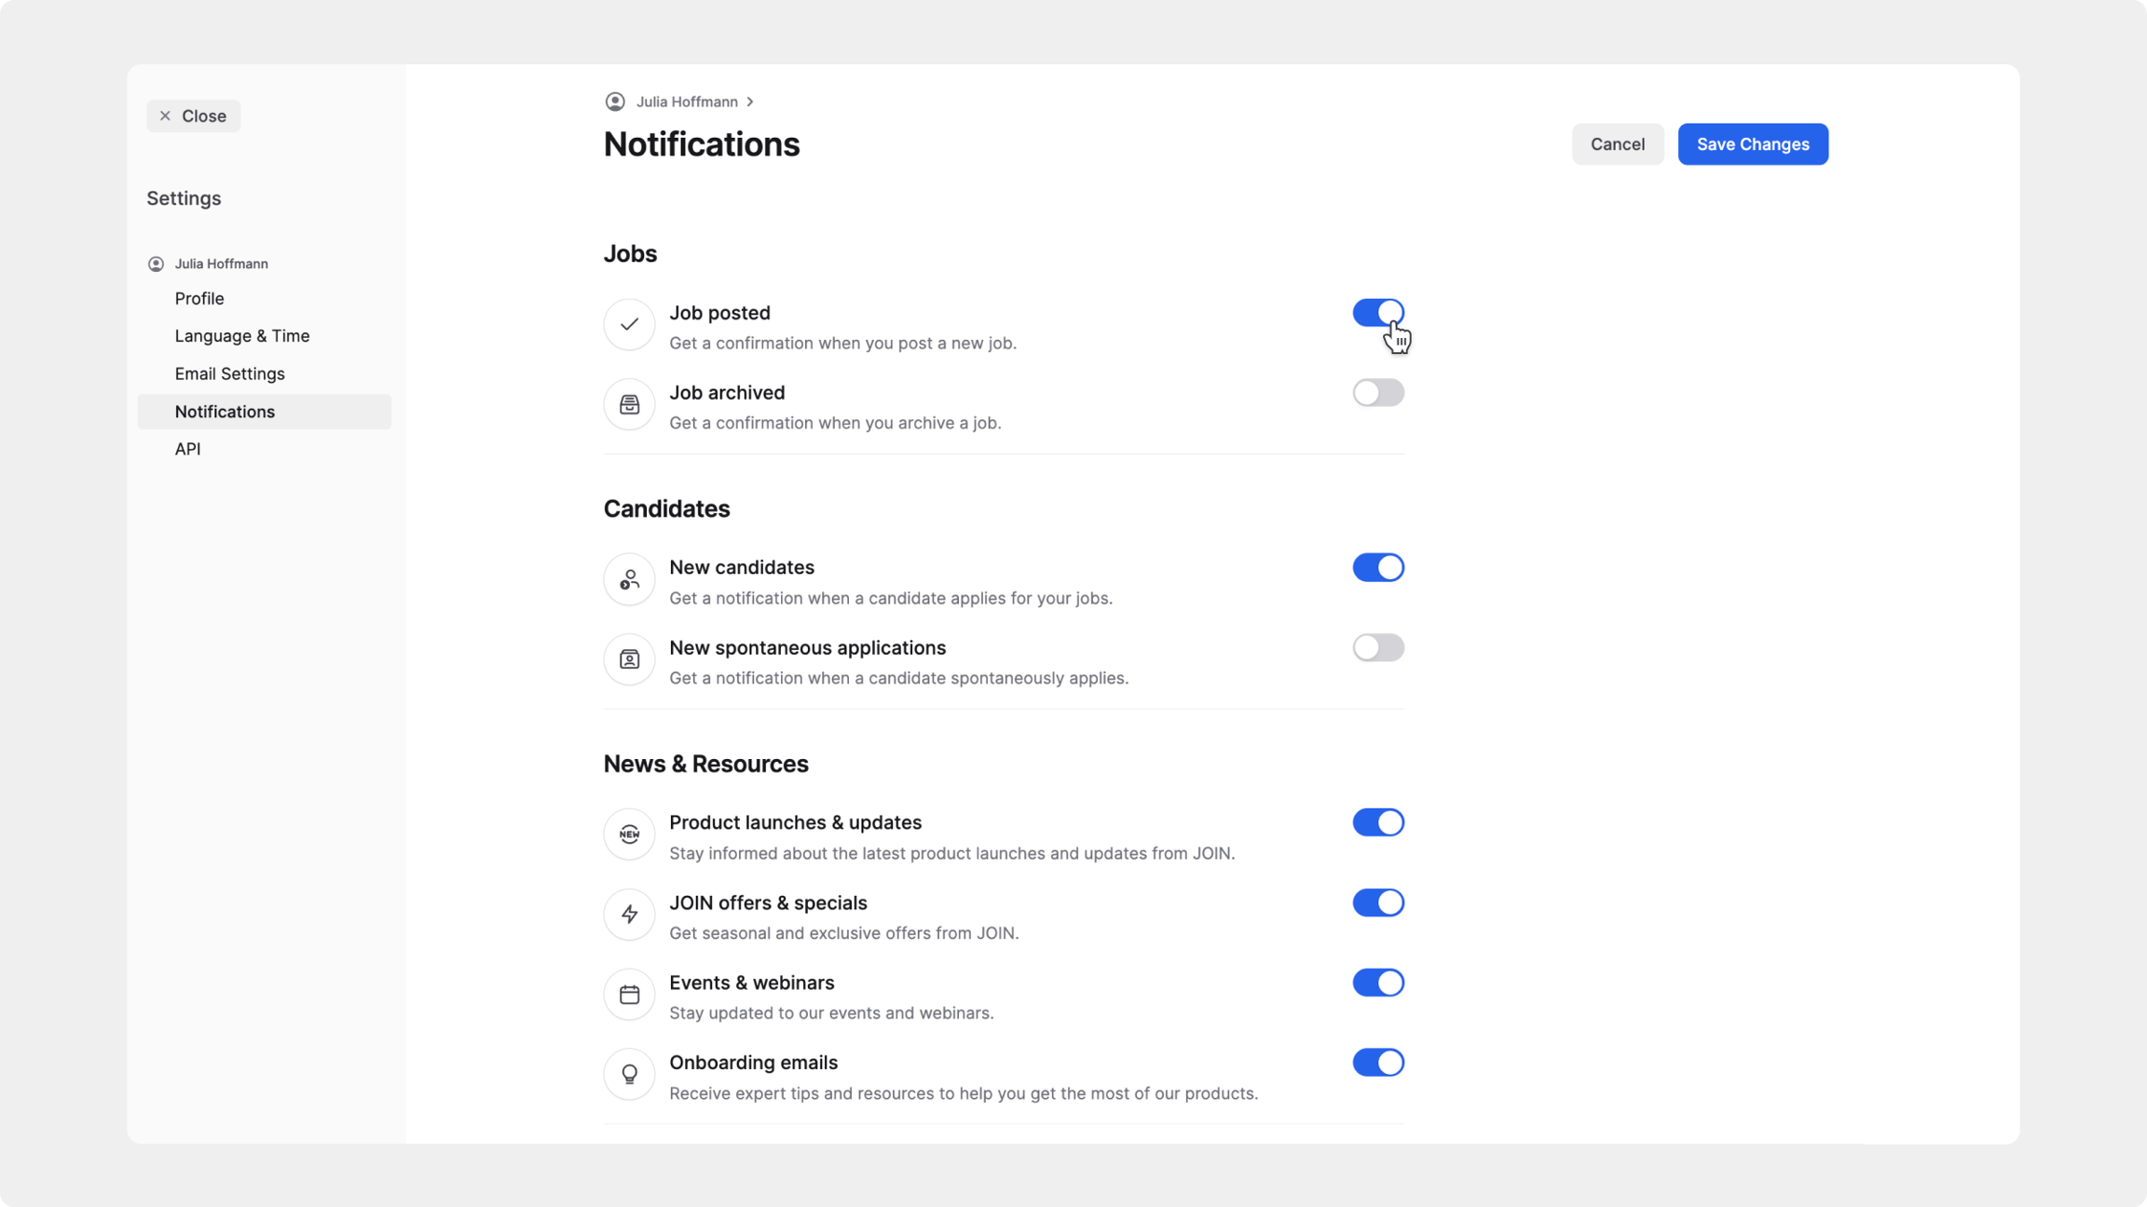
Task: Disable the Job posted toggle
Action: (1377, 313)
